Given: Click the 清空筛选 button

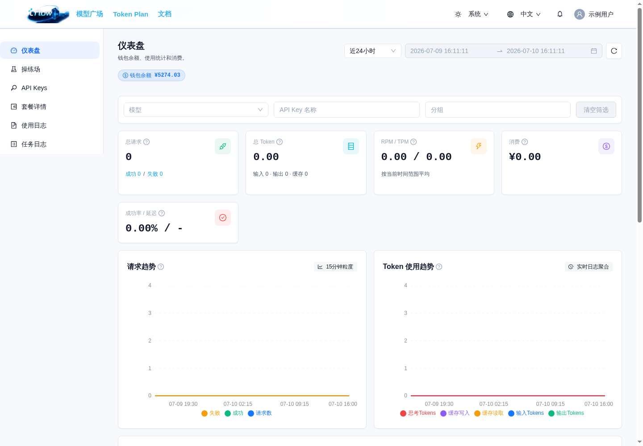Looking at the screenshot, I should point(596,110).
